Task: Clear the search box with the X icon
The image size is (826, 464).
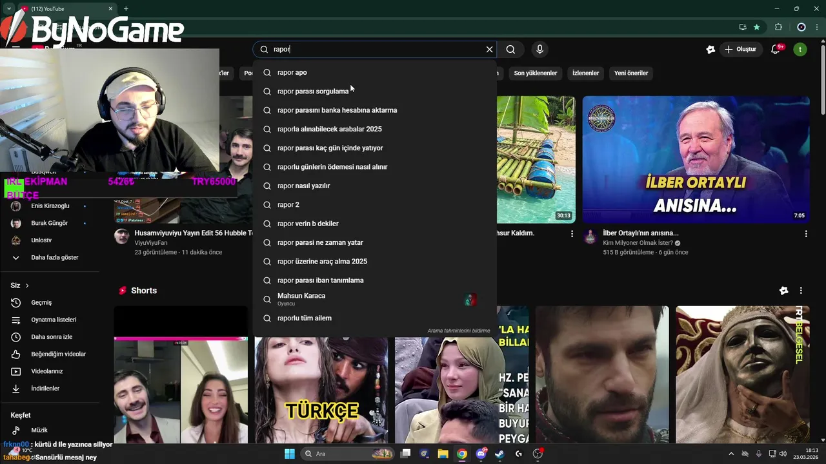Action: 489,50
